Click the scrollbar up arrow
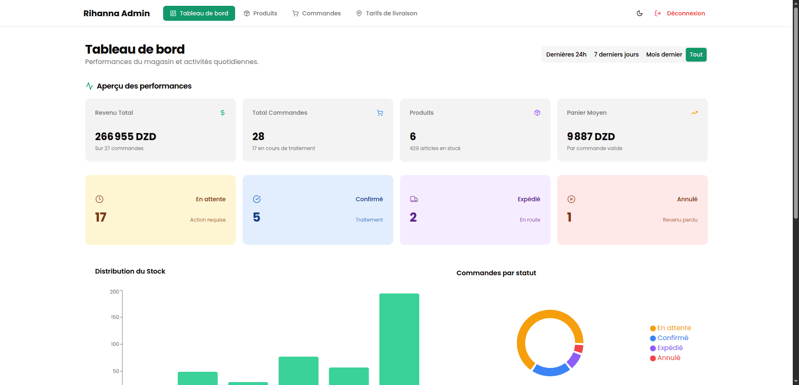 tap(796, 3)
